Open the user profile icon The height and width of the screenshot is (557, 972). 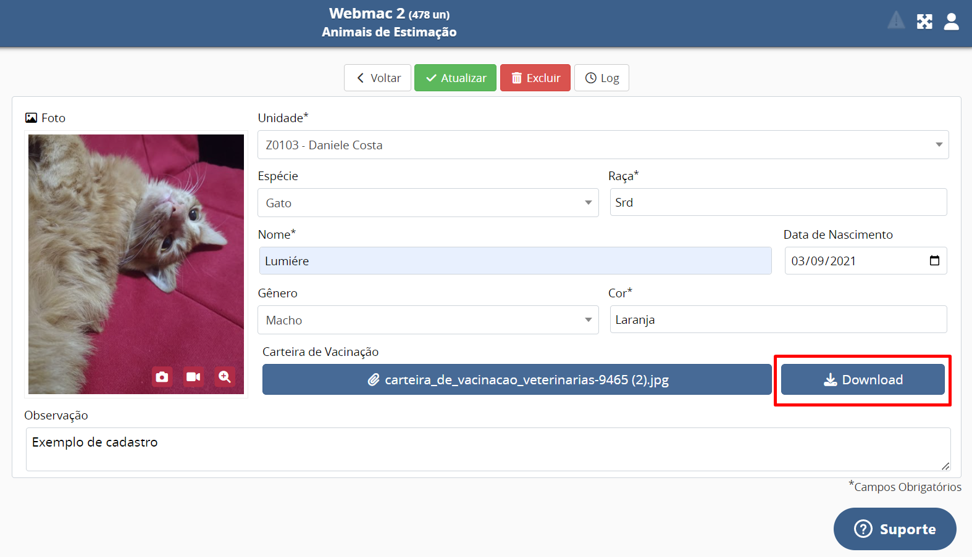pyautogui.click(x=951, y=22)
